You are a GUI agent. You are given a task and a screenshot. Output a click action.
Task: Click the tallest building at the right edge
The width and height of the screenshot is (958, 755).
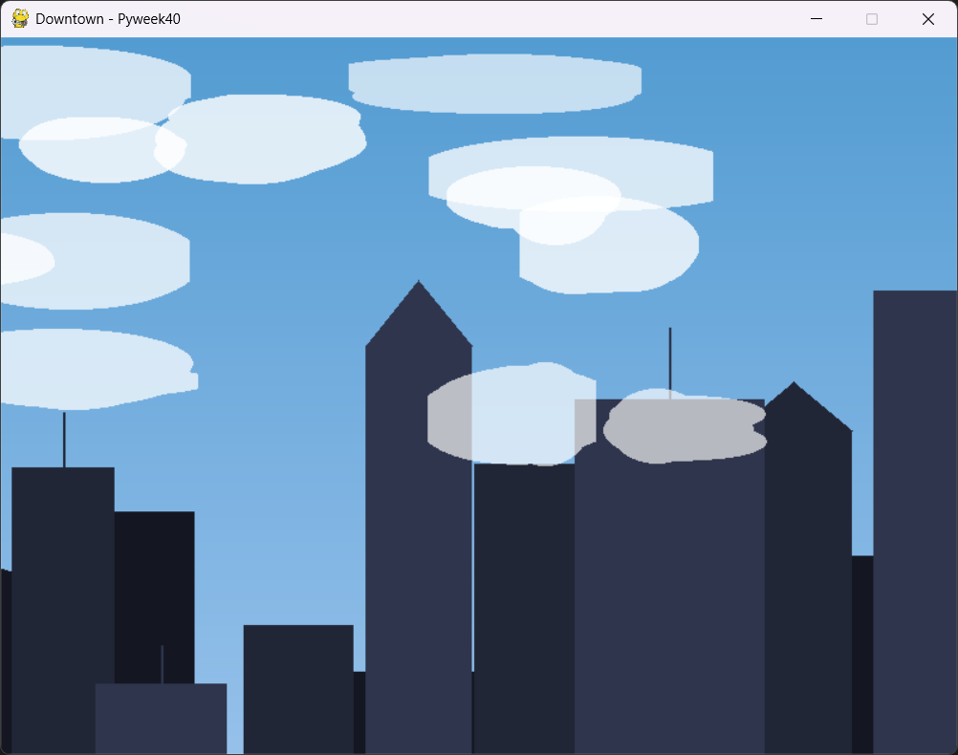pyautogui.click(x=914, y=516)
